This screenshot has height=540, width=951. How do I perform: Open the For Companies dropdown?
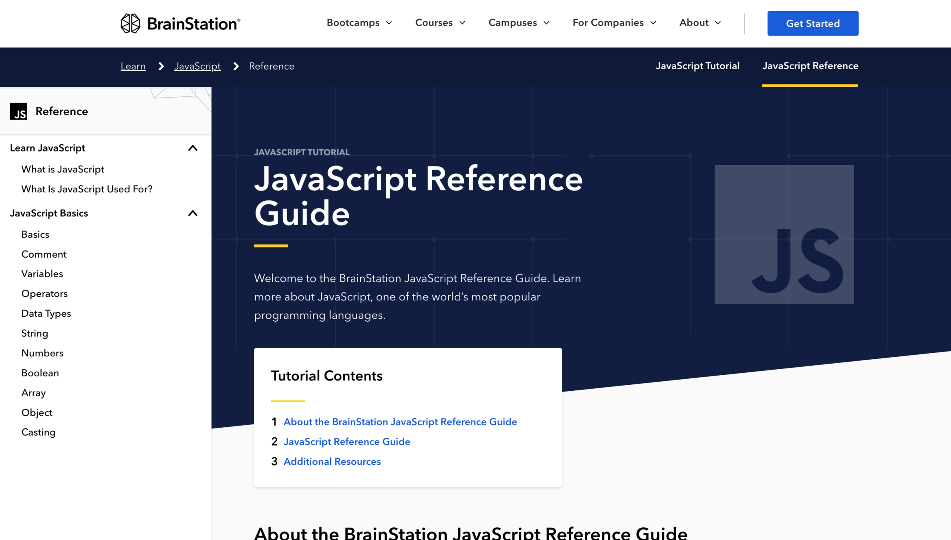tap(614, 23)
